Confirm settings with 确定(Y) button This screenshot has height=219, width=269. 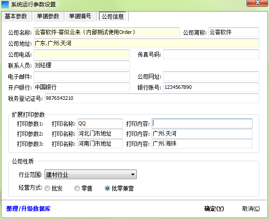click(x=214, y=208)
